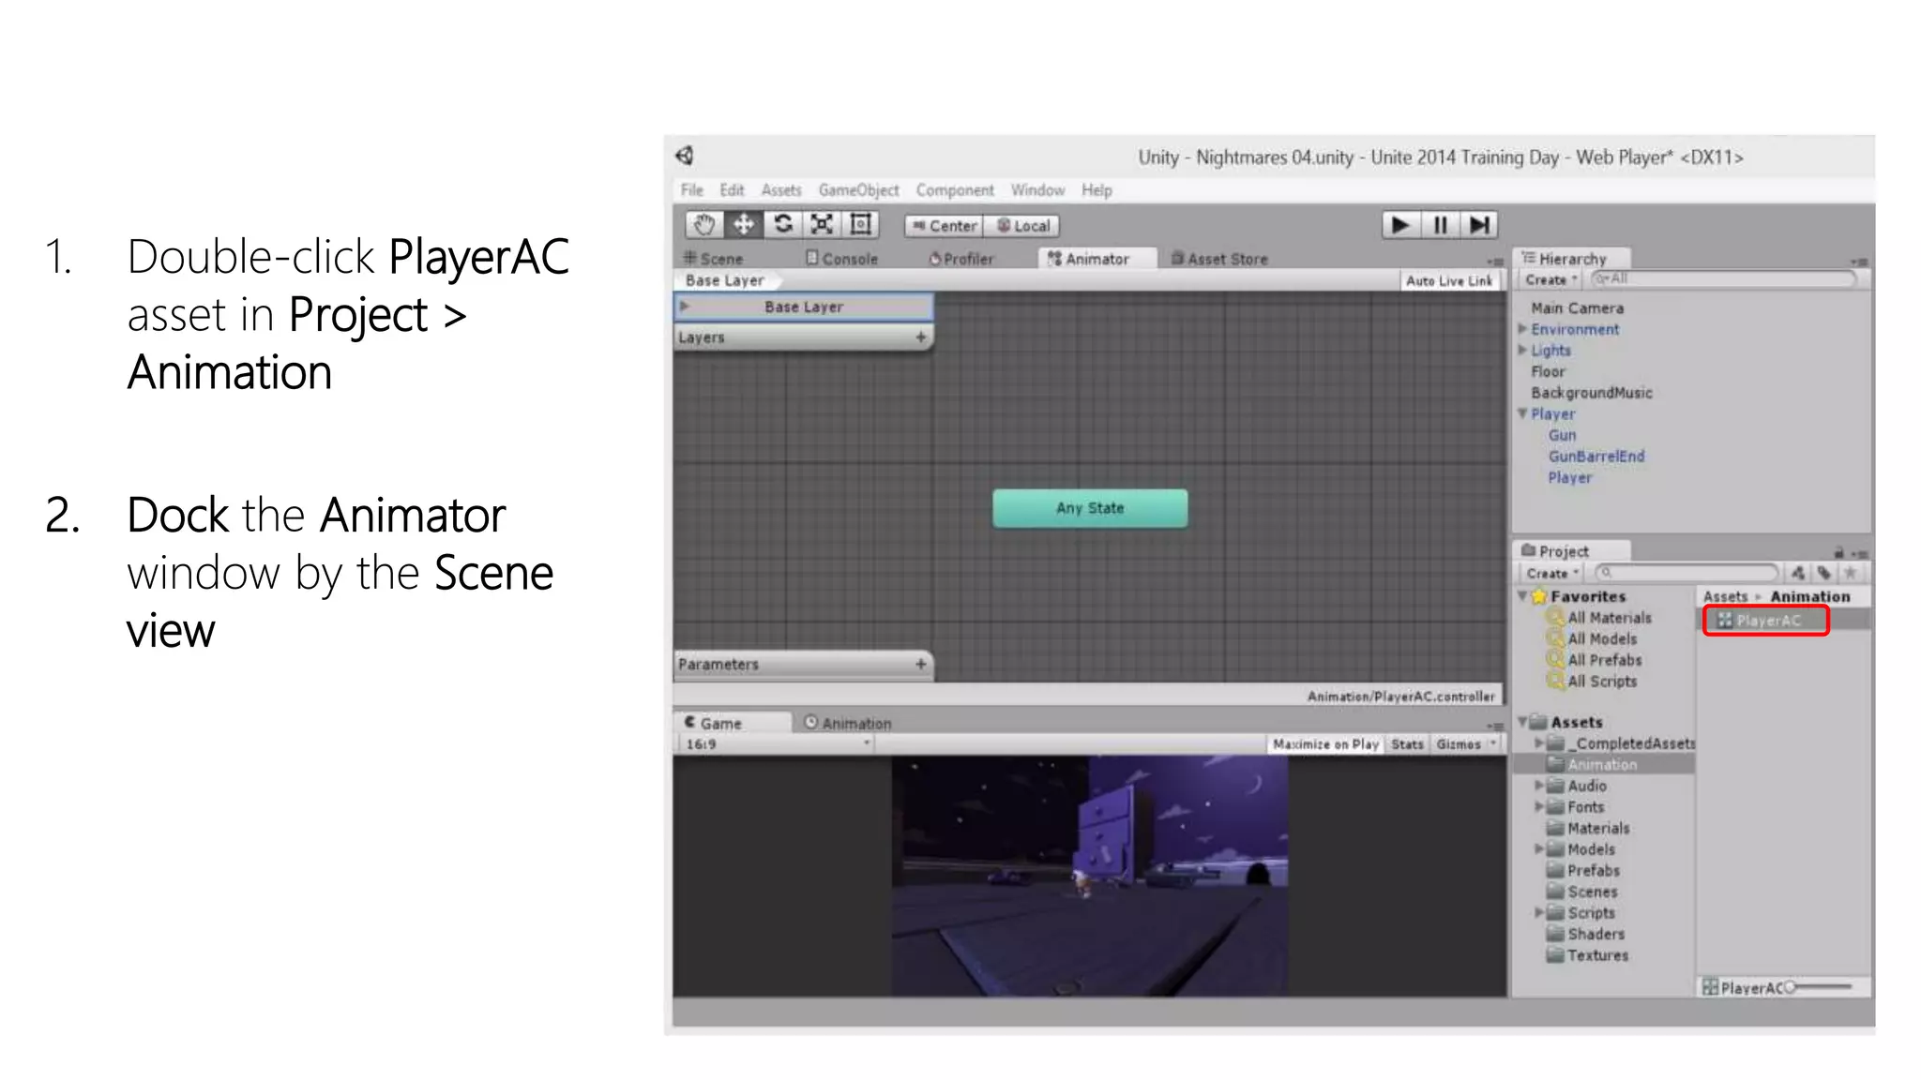This screenshot has width=1921, height=1080.
Task: Select the Scale tool in toolbar
Action: point(822,225)
